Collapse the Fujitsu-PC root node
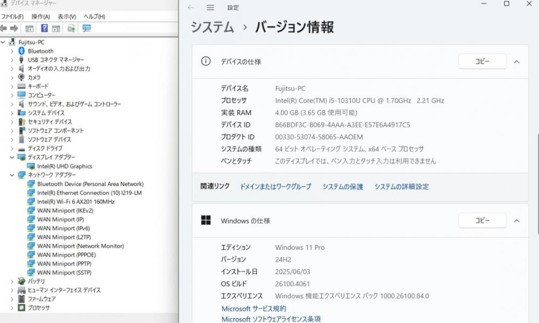 click(3, 42)
